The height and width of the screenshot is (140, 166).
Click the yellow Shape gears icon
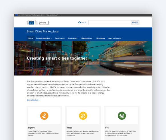tap(83, 116)
